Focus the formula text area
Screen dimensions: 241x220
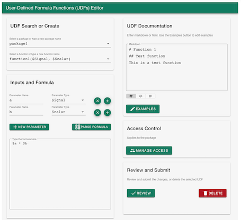(60, 174)
